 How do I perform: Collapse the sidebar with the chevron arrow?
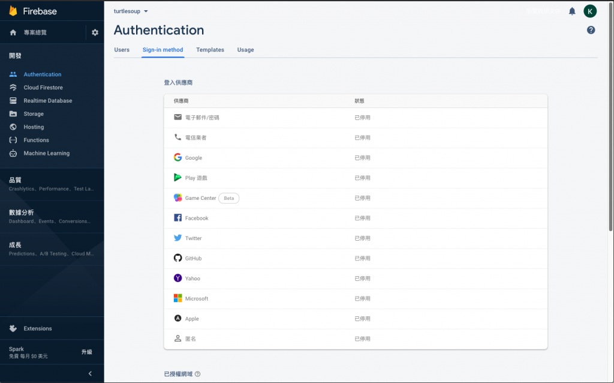(x=90, y=373)
